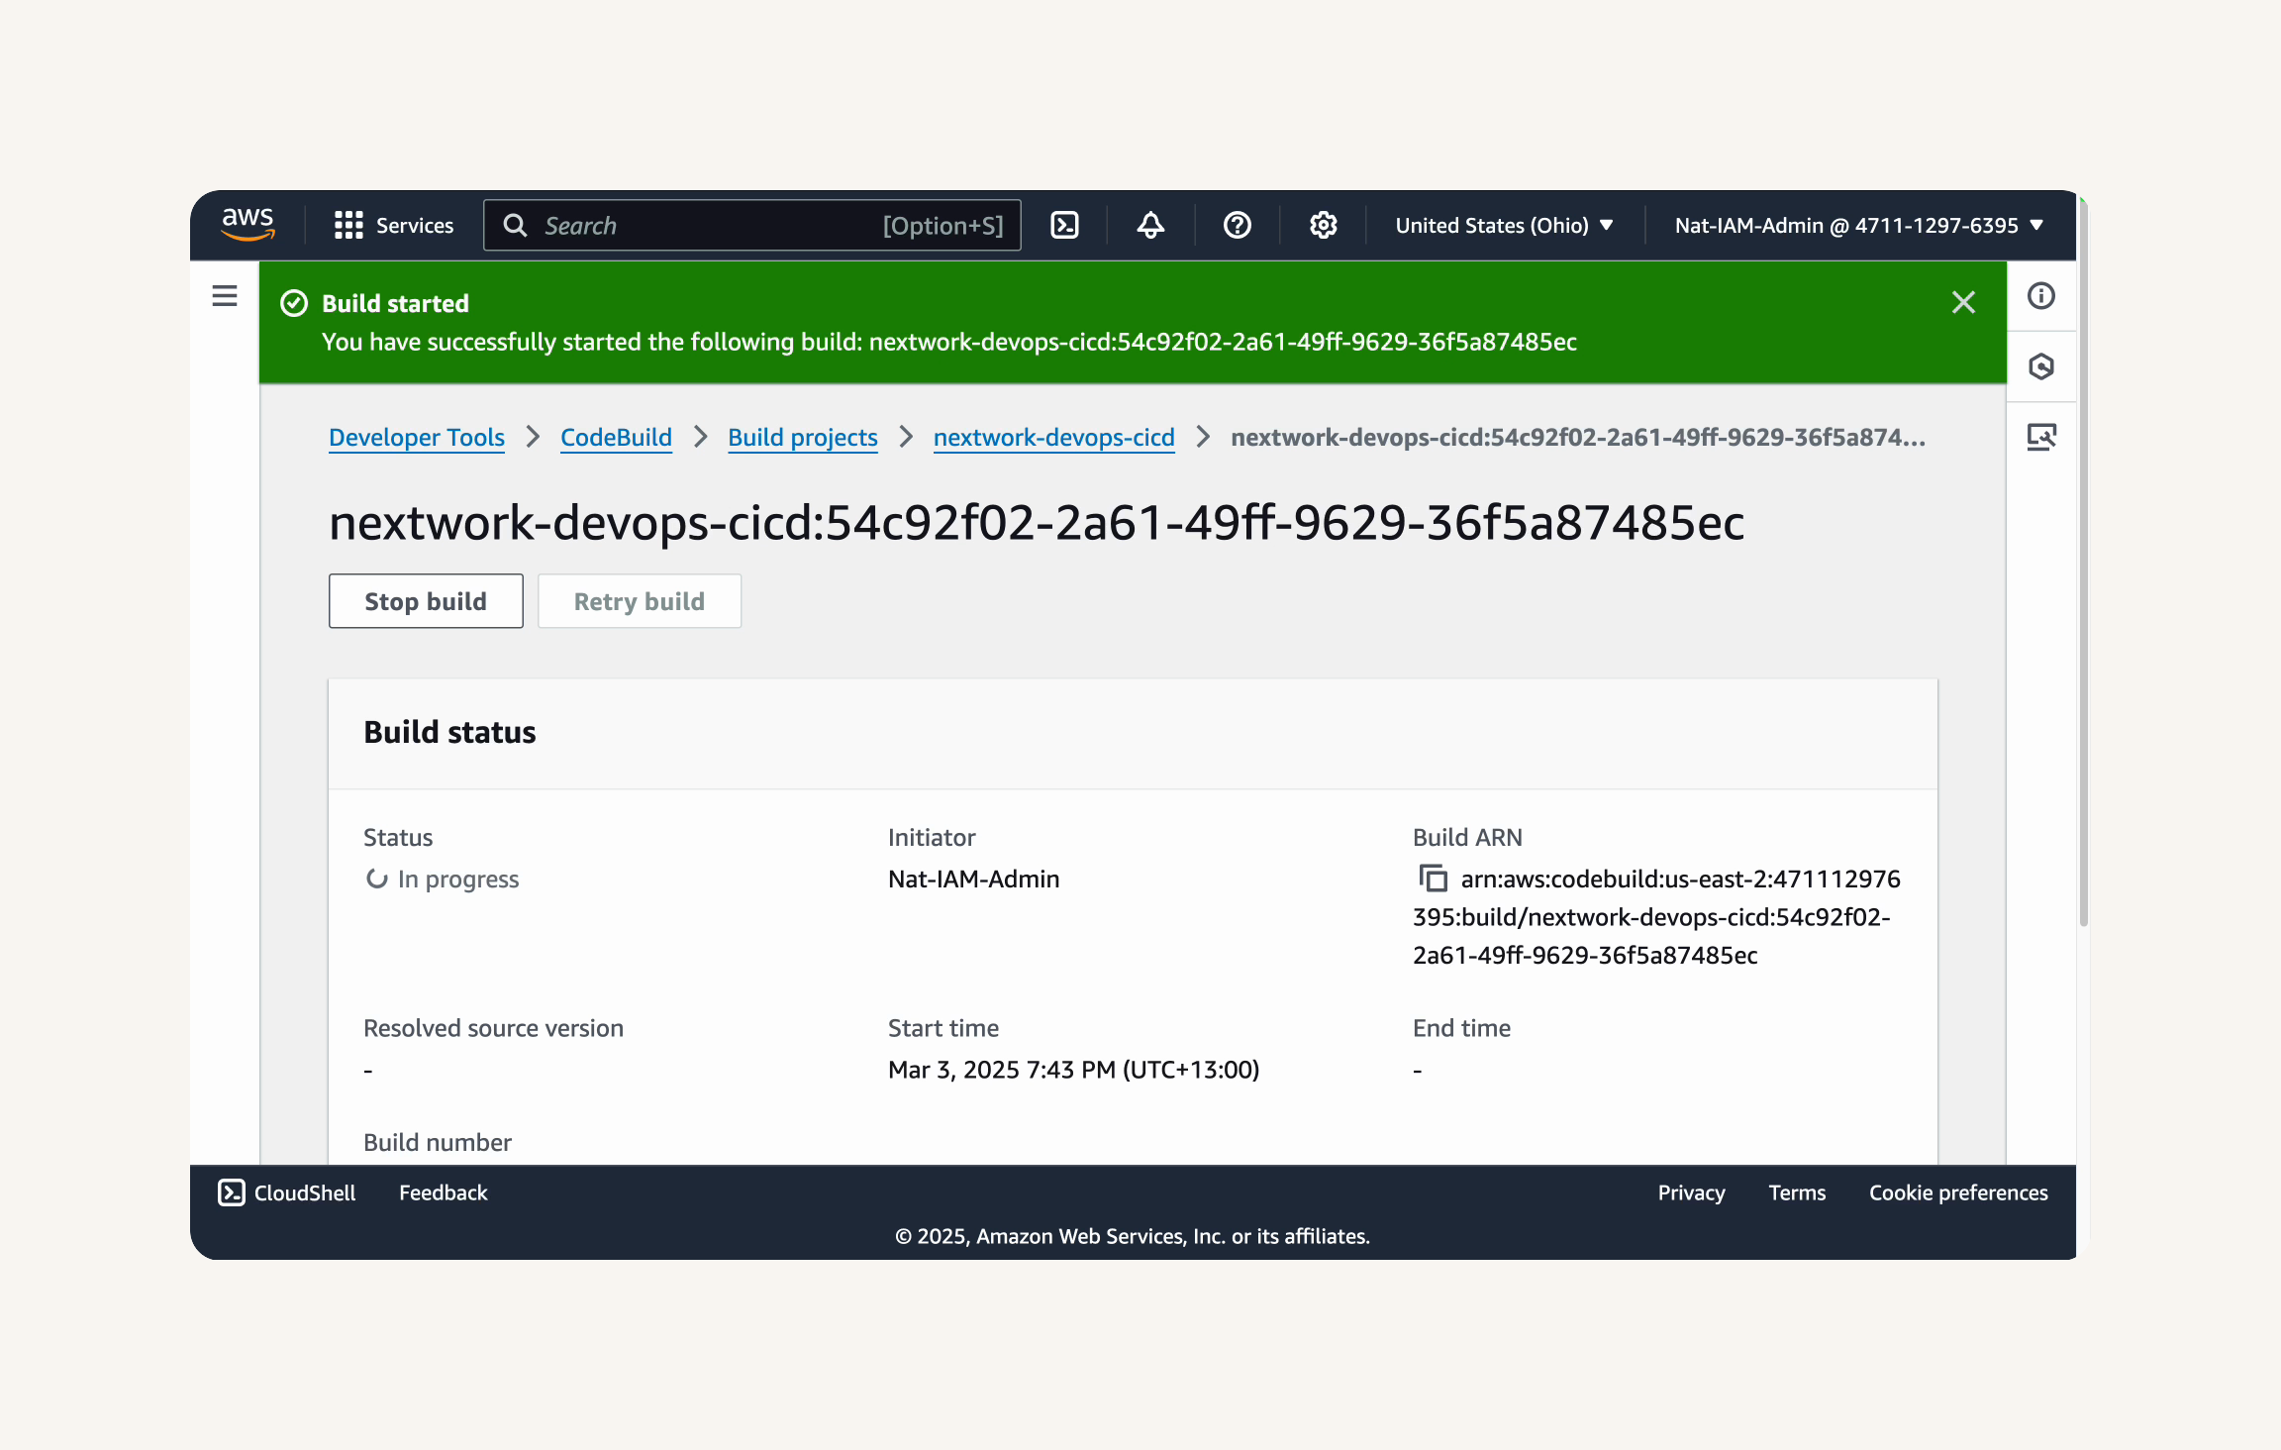Click the build ID page title

[1037, 522]
